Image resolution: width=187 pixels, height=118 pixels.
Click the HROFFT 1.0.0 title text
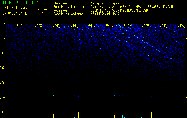click(x=23, y=2)
